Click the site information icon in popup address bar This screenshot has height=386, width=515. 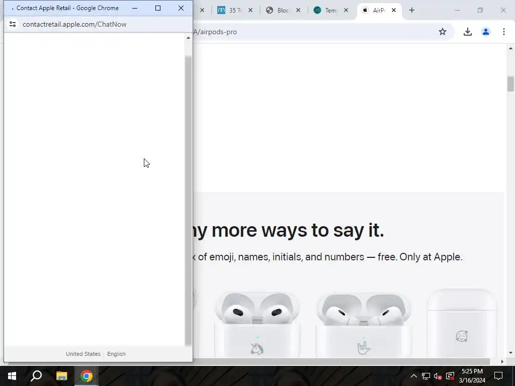pyautogui.click(x=13, y=24)
